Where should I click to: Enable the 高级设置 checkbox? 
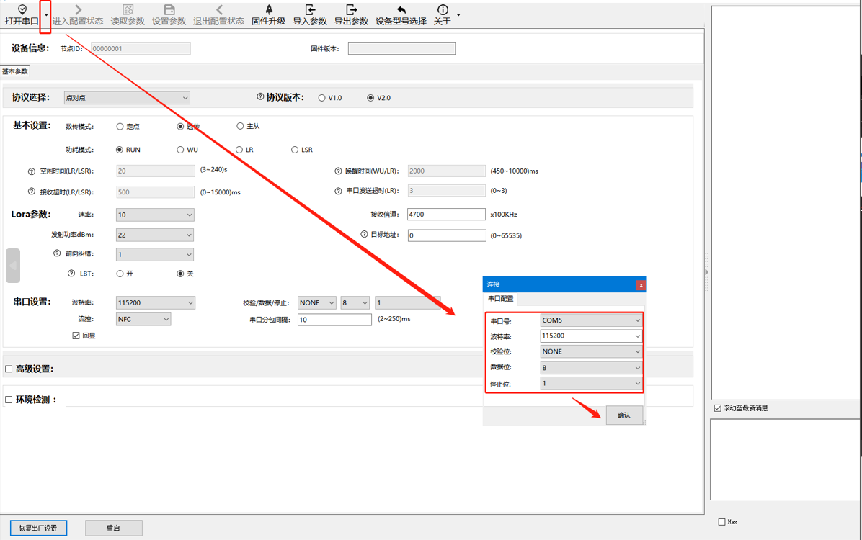[9, 369]
